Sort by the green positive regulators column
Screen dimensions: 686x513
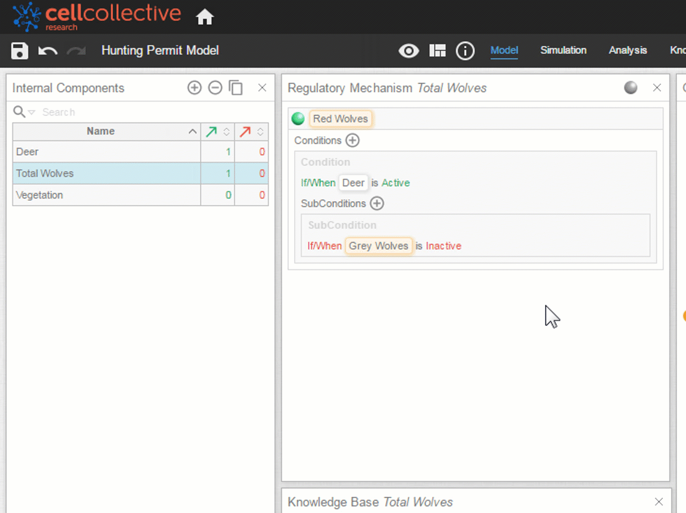(x=218, y=131)
